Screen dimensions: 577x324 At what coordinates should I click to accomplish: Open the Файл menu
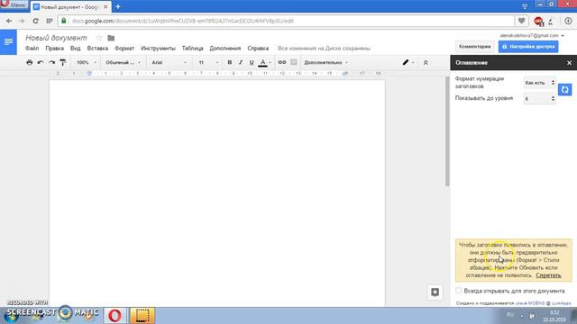point(32,48)
